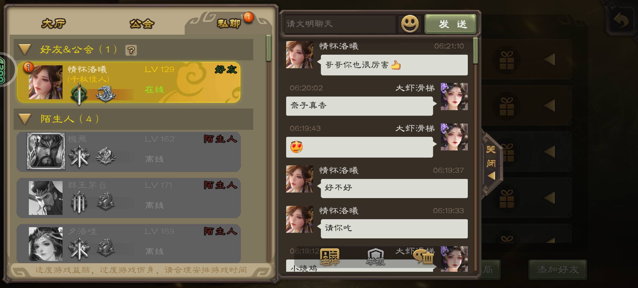Image resolution: width=638 pixels, height=288 pixels.
Task: Open the 私聊 private chat tab
Action: [x=229, y=23]
